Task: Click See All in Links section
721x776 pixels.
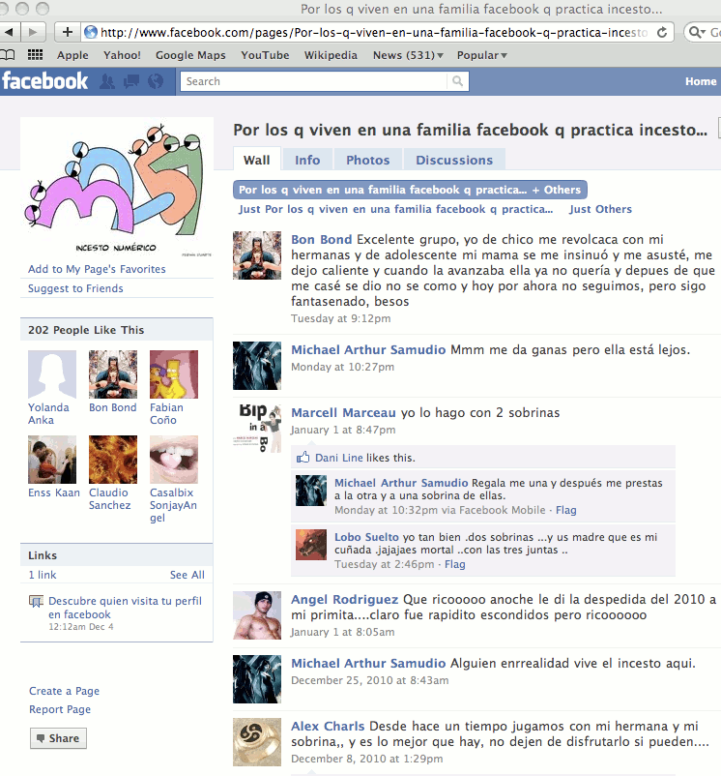Action: tap(187, 575)
